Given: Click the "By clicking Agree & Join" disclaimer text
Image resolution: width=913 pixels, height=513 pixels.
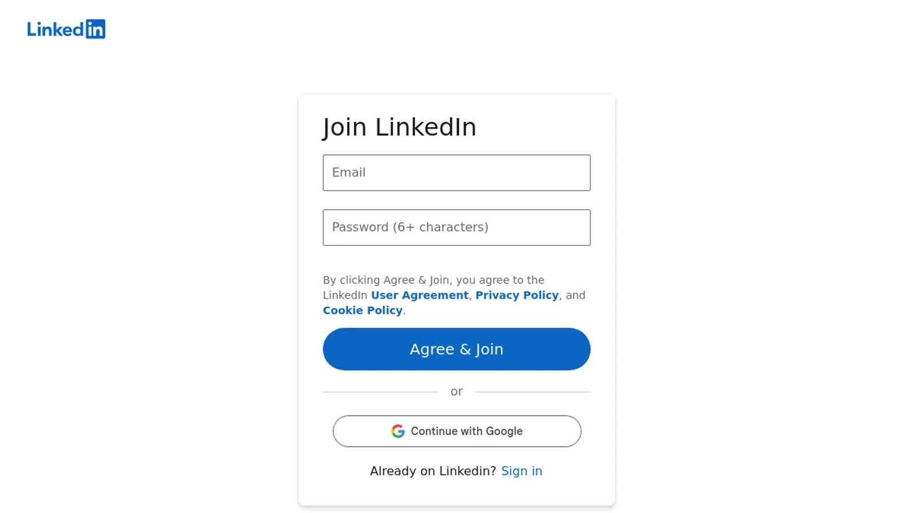Looking at the screenshot, I should (x=454, y=295).
